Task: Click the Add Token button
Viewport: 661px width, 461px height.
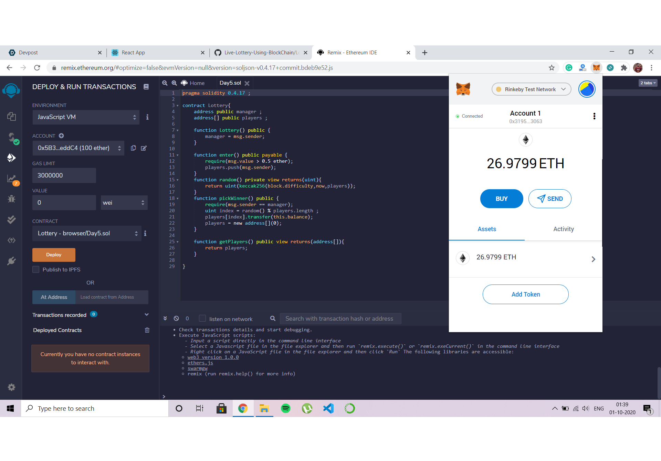Action: (x=525, y=294)
